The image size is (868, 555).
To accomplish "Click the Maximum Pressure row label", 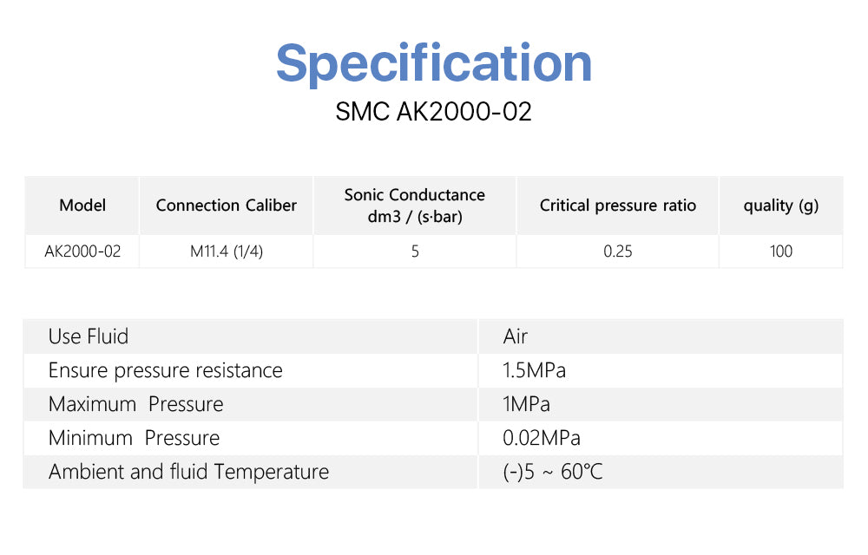I will [x=136, y=404].
